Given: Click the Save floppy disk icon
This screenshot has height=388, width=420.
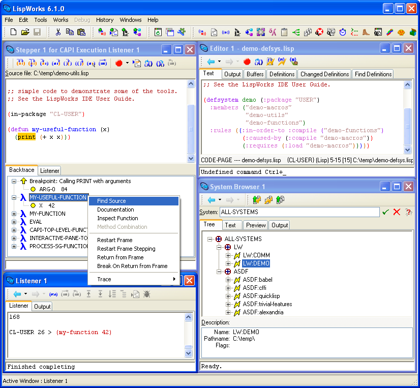Looking at the screenshot, I should coord(37,32).
